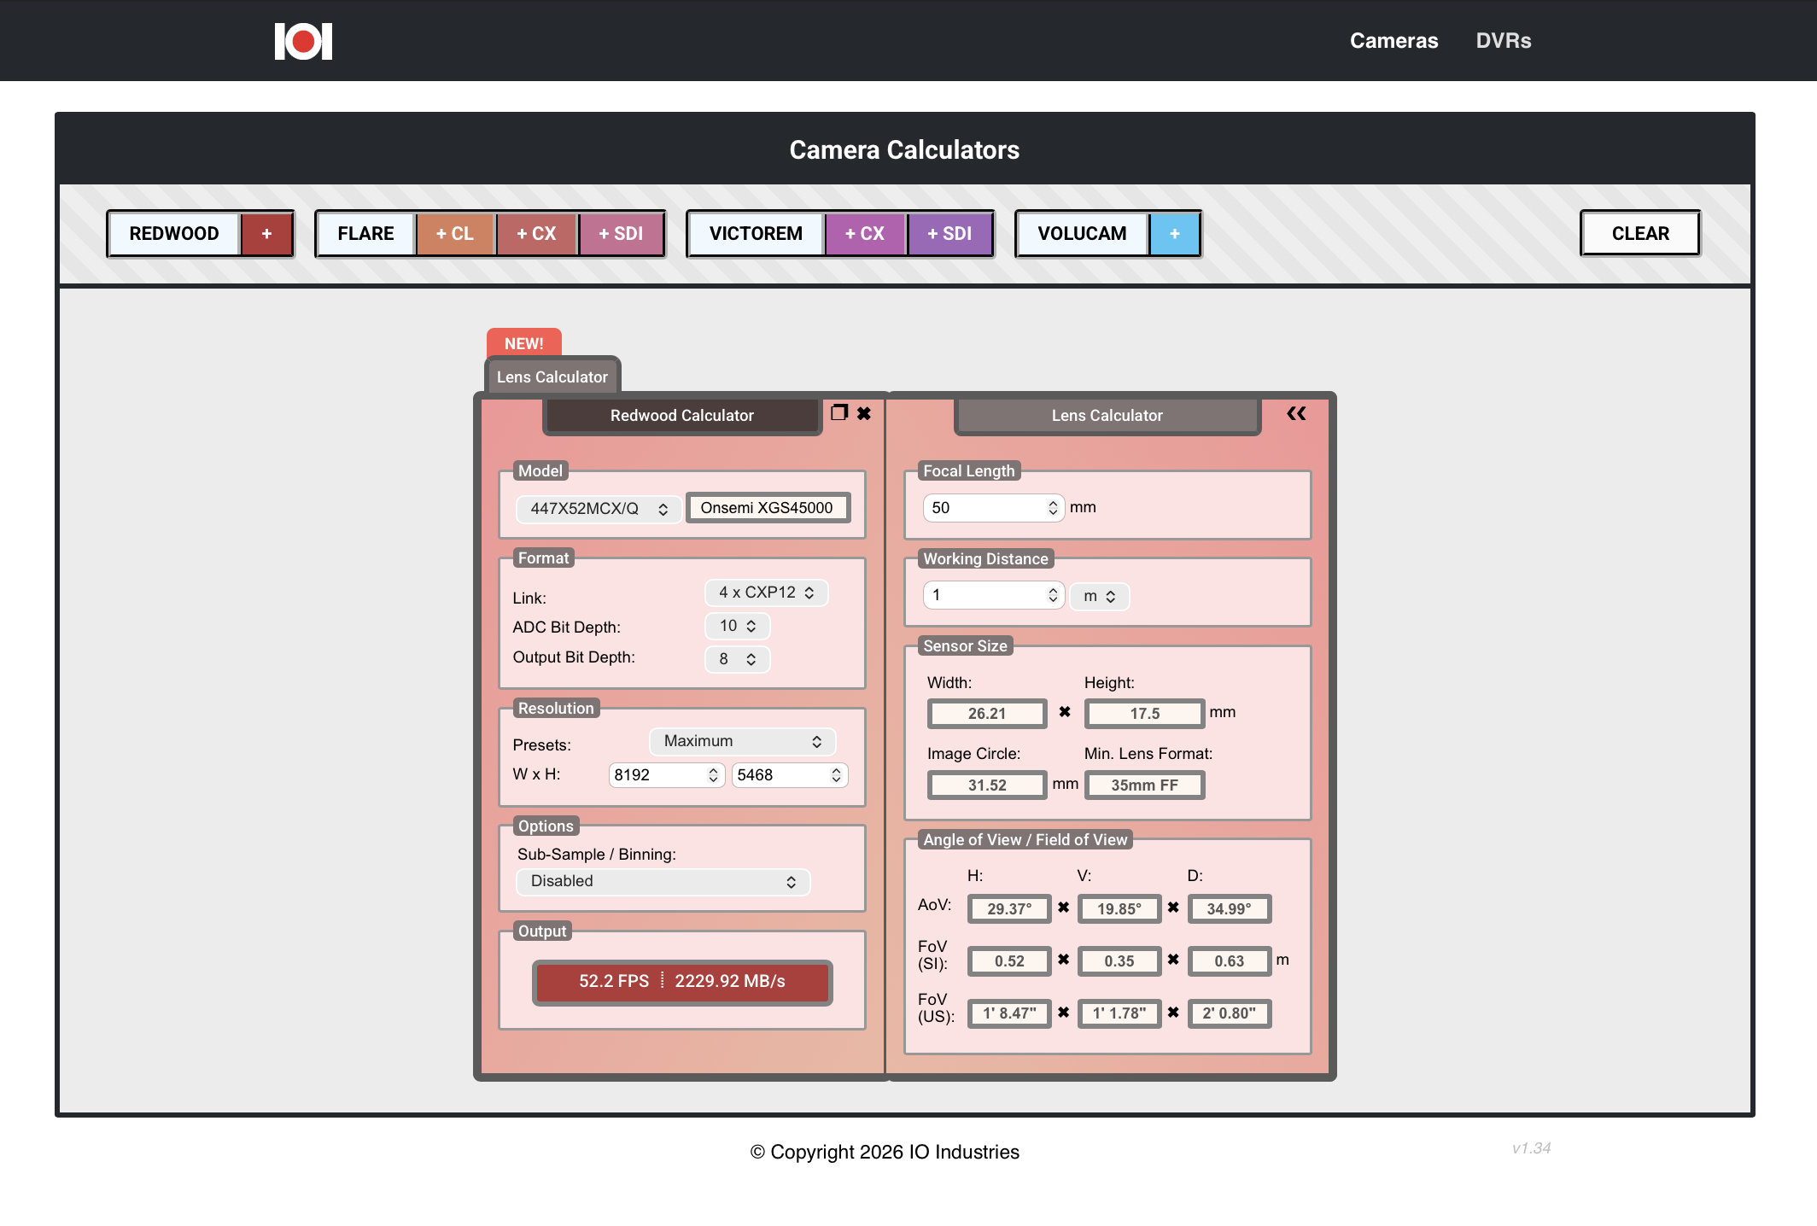Click the VOLUCAM camera button

pyautogui.click(x=1082, y=234)
